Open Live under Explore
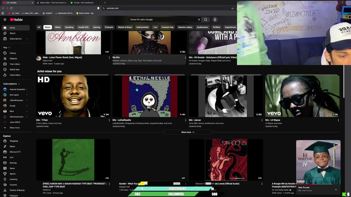The image size is (351, 197). click(x=16, y=157)
